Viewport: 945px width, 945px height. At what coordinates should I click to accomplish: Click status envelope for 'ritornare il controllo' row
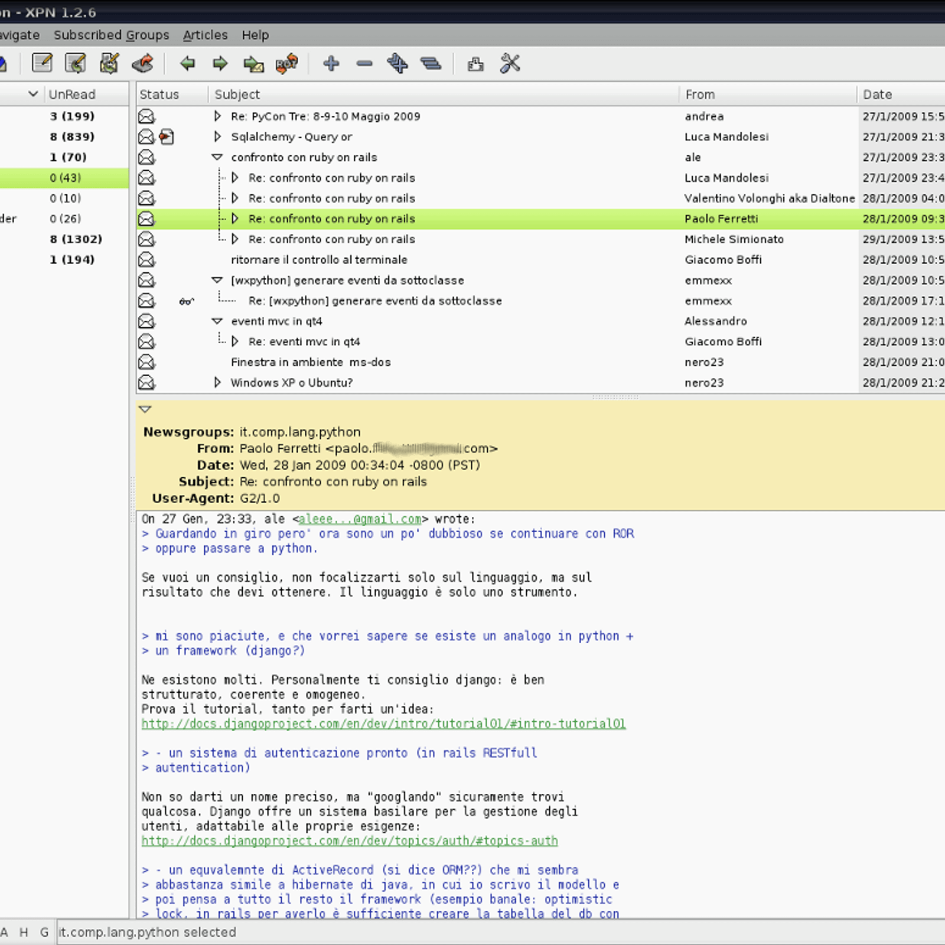[146, 260]
